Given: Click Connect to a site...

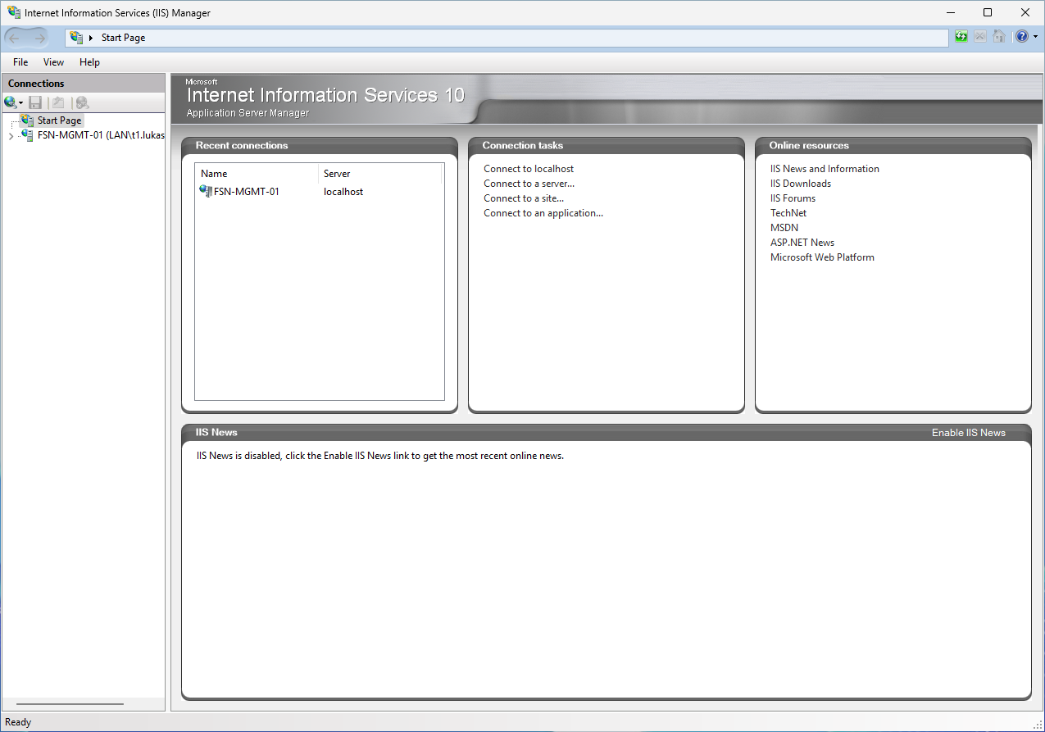Looking at the screenshot, I should 524,198.
